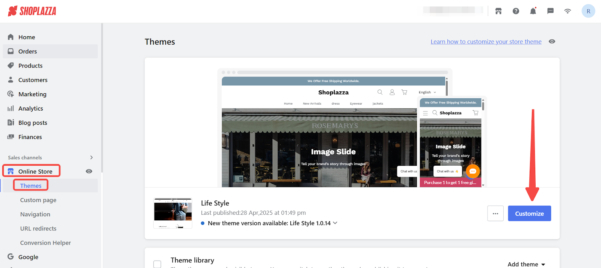This screenshot has width=601, height=268.
Task: Open Analytics in the sidebar
Action: point(50,108)
